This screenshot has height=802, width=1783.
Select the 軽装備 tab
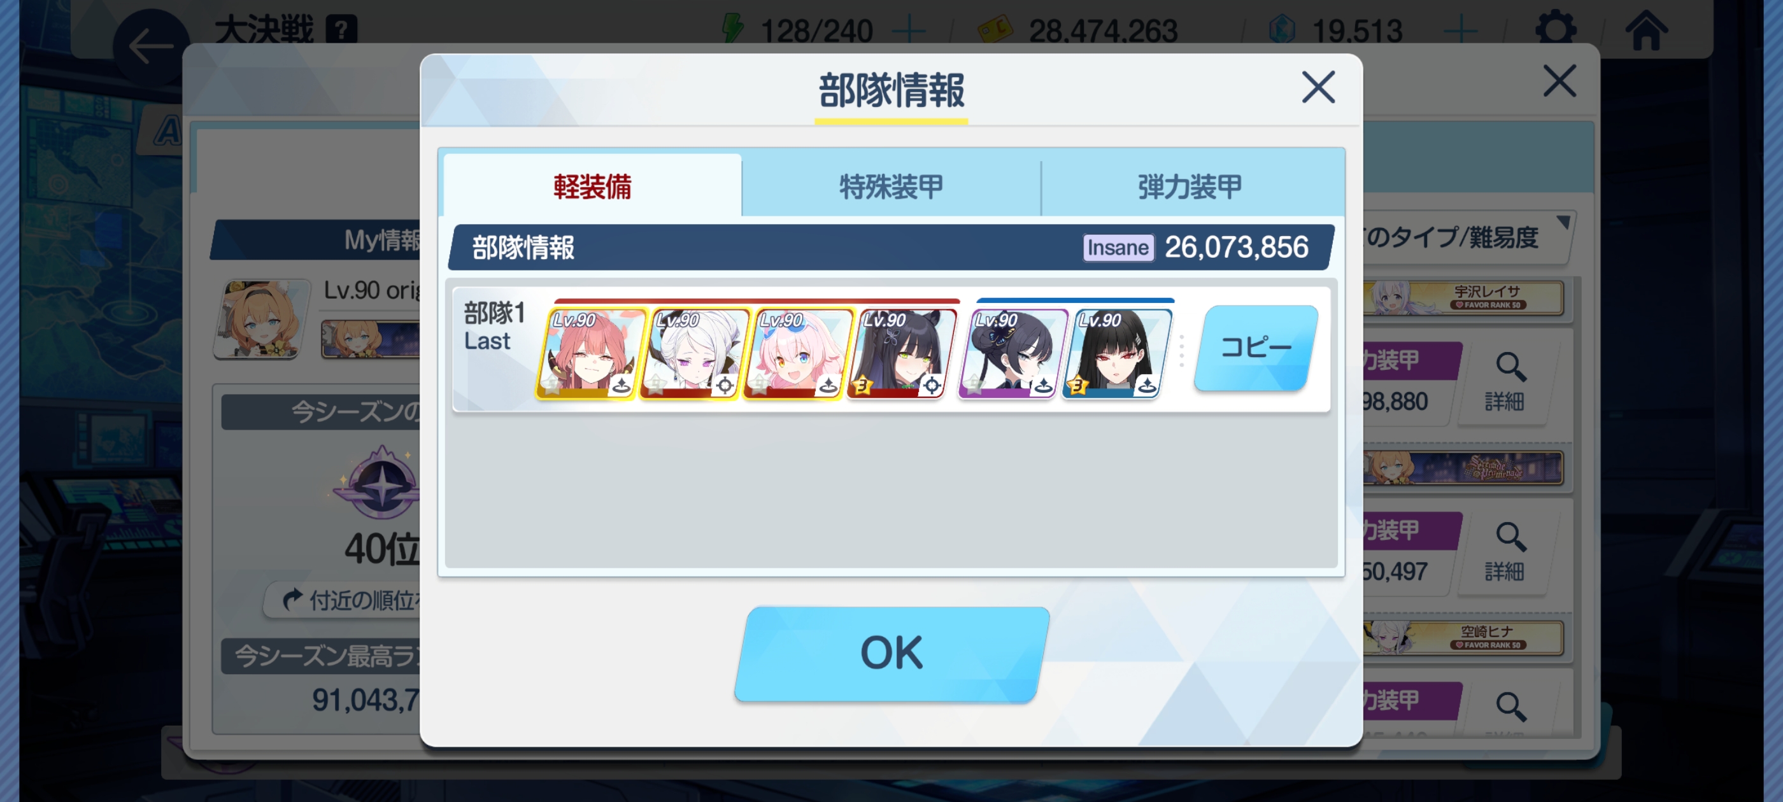coord(592,187)
